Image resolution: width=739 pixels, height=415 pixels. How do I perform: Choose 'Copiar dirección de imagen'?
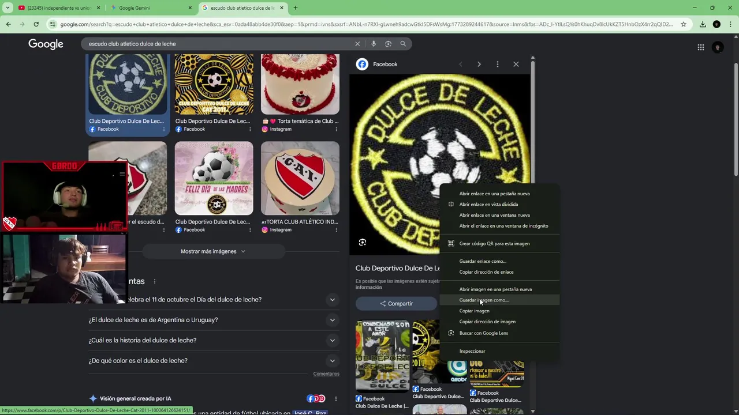click(500, 322)
